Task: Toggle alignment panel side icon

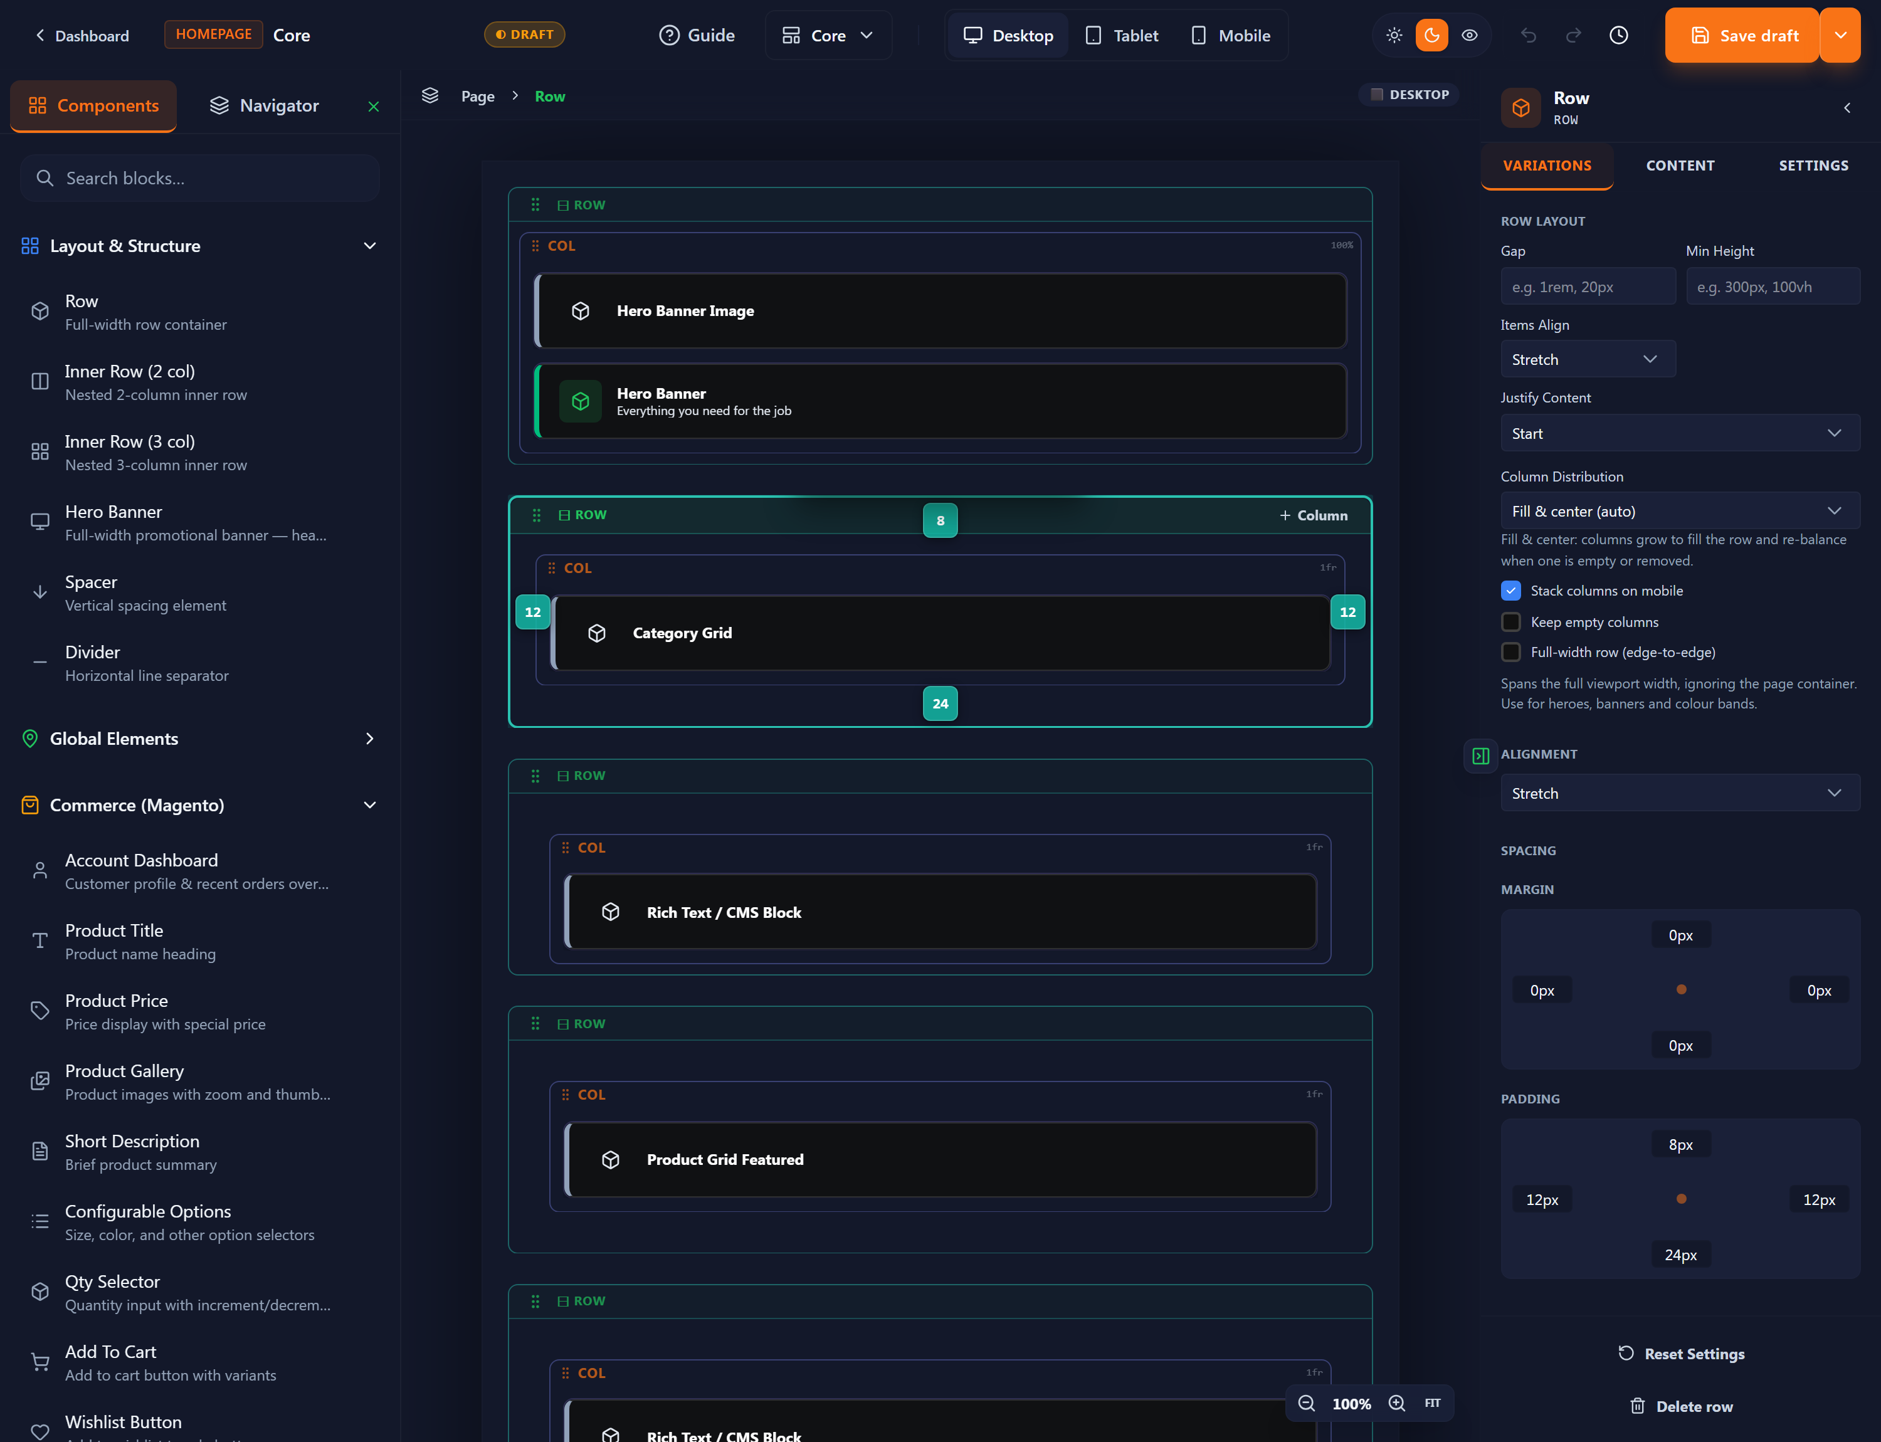Action: (1481, 756)
